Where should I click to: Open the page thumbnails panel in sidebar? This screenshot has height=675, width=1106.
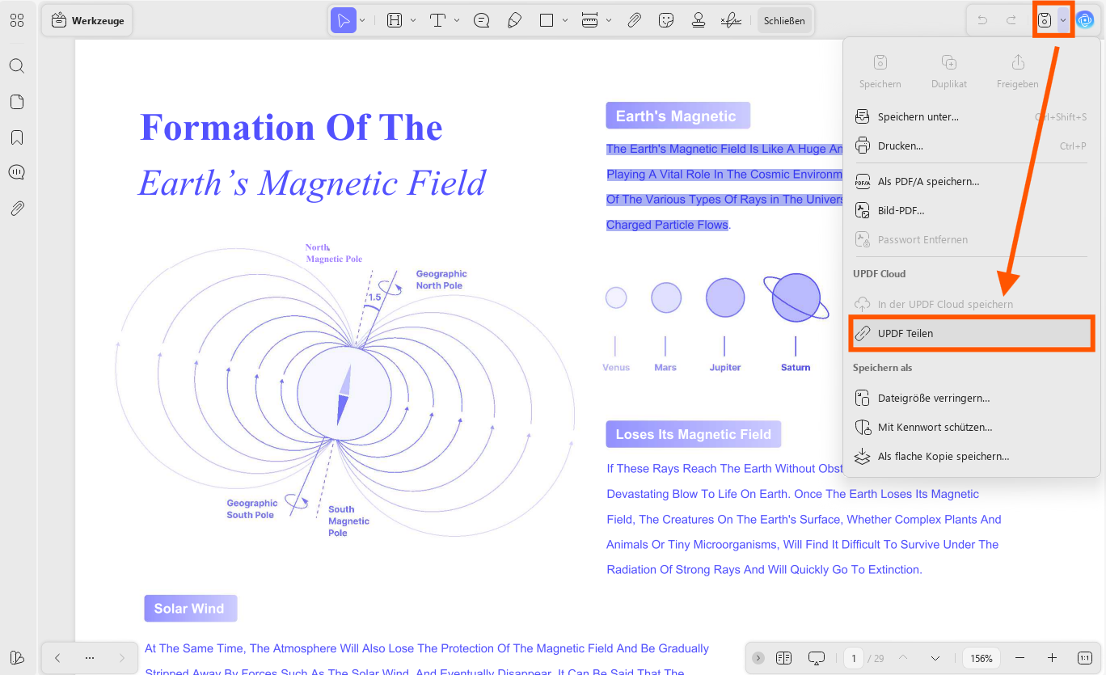17,102
